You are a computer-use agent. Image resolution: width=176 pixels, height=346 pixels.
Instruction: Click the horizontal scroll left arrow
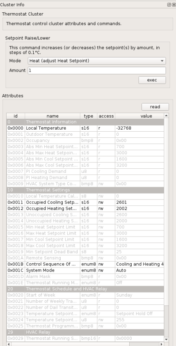[9, 344]
